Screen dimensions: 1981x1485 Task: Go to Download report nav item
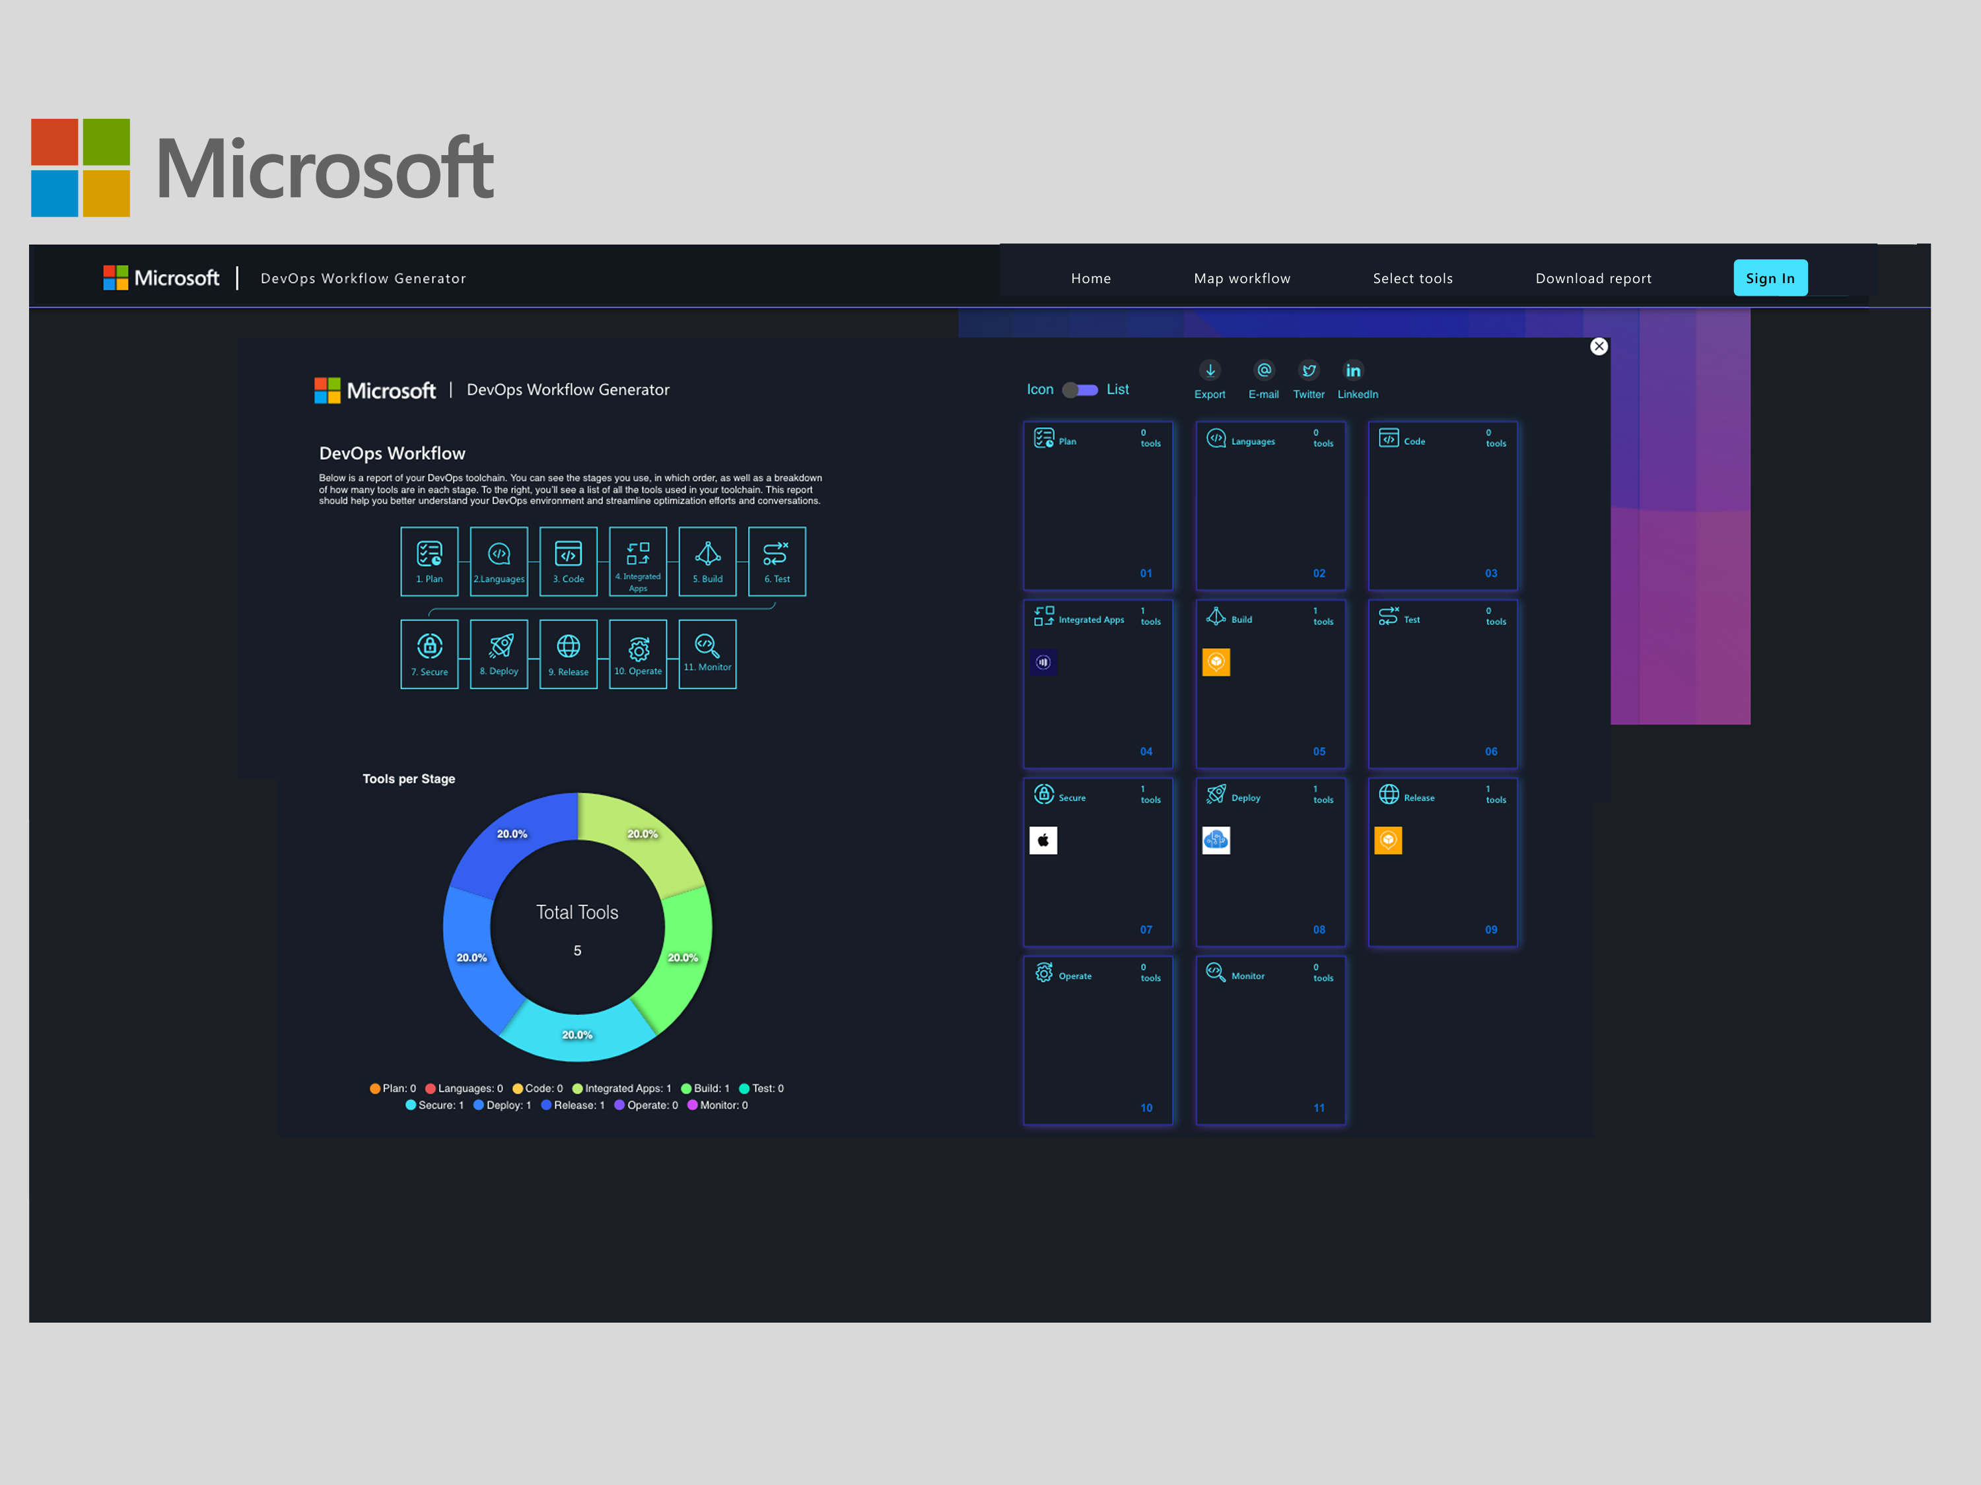[x=1593, y=279]
